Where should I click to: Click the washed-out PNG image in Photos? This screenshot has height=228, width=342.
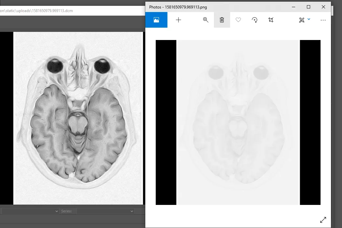[238, 122]
